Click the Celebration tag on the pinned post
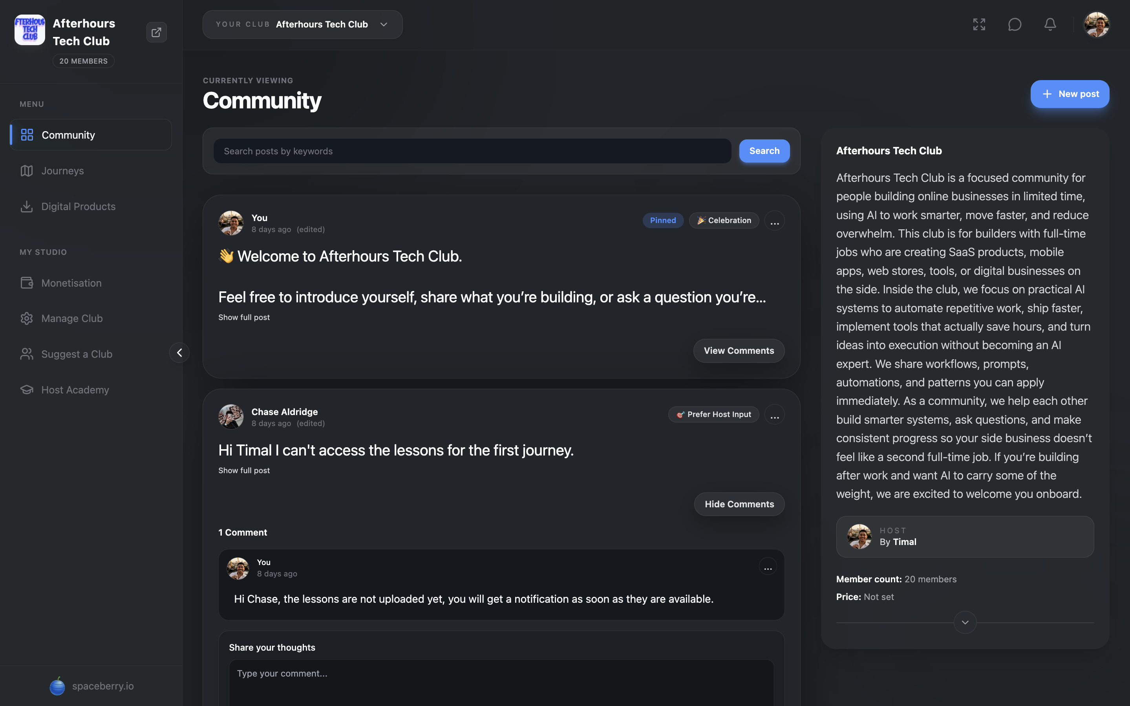The image size is (1130, 706). 724,220
